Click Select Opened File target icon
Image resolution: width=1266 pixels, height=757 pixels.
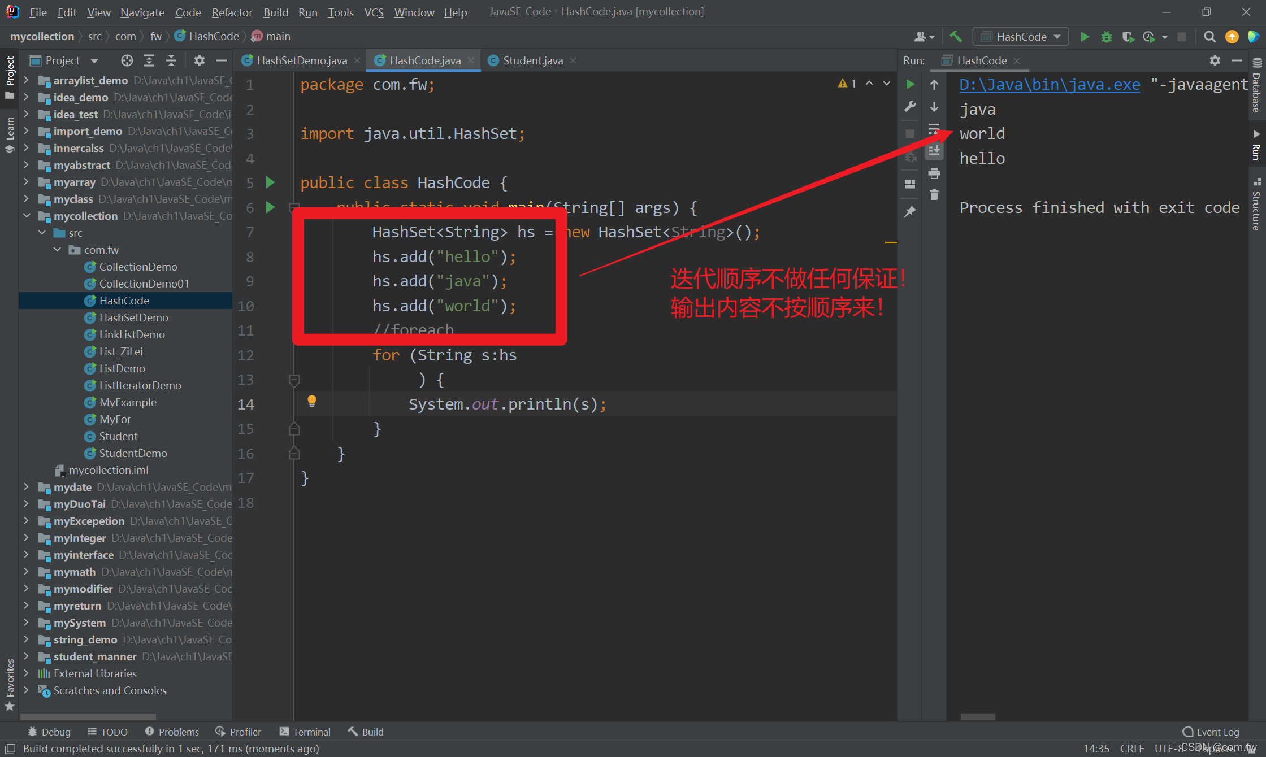[x=127, y=60]
